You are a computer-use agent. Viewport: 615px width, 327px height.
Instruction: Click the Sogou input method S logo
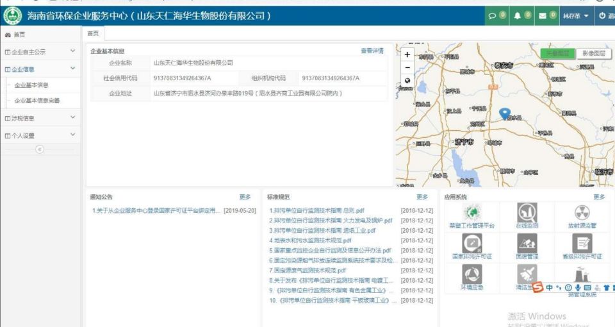tap(537, 287)
